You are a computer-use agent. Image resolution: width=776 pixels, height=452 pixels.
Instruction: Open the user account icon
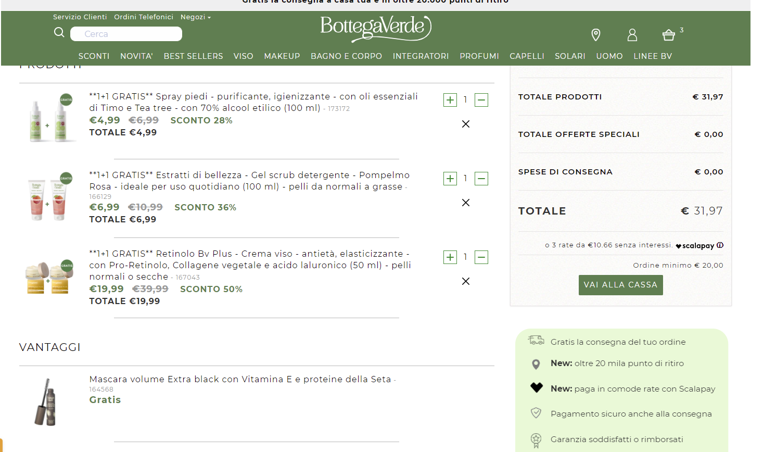[x=632, y=35]
